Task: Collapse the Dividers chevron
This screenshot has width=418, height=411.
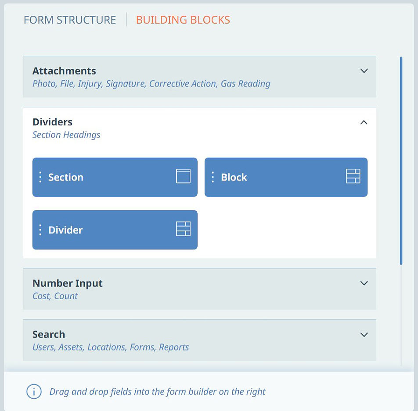Action: [364, 122]
